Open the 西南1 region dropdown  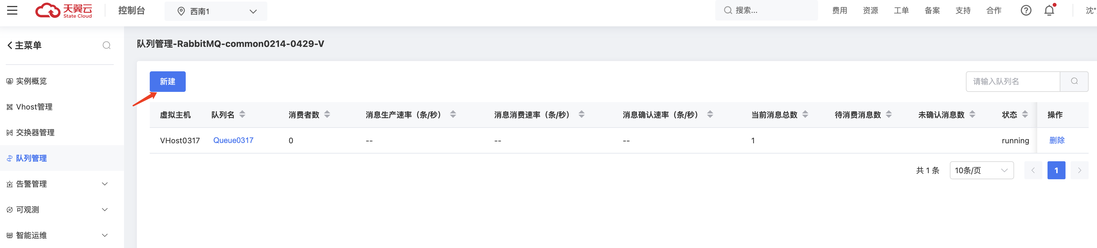point(216,11)
